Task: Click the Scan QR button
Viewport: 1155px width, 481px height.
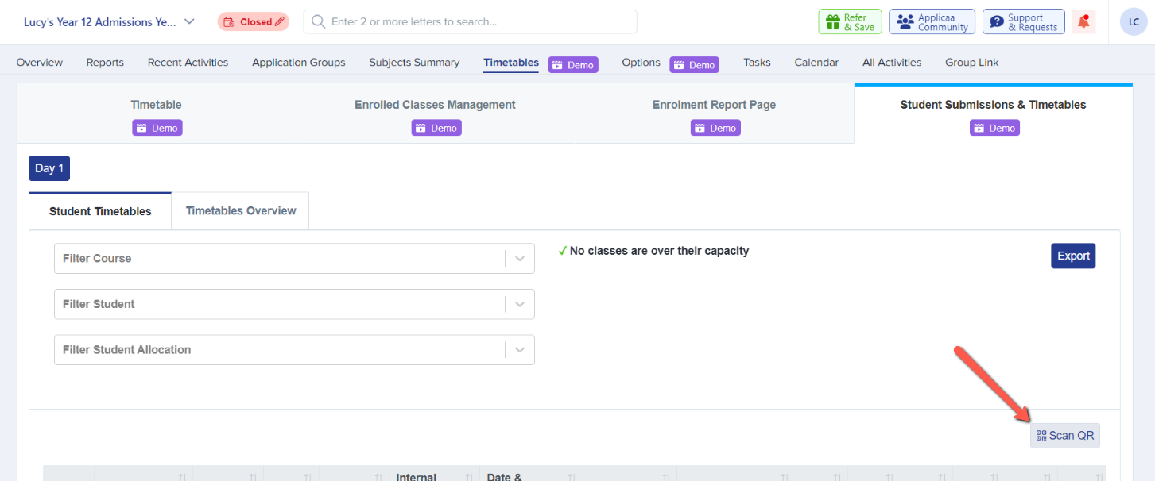Action: pos(1065,436)
